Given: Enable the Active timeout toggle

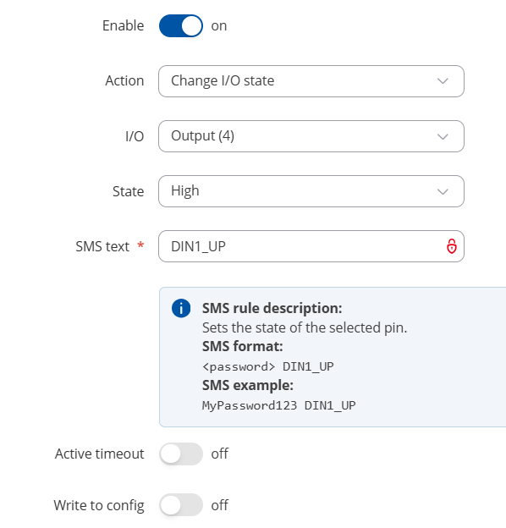Looking at the screenshot, I should pyautogui.click(x=181, y=454).
